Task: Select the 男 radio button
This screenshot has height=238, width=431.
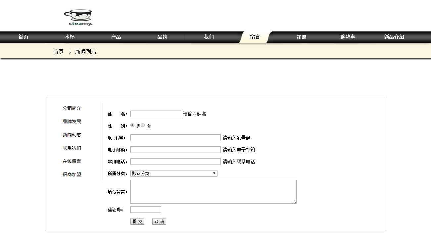Action: (132, 125)
